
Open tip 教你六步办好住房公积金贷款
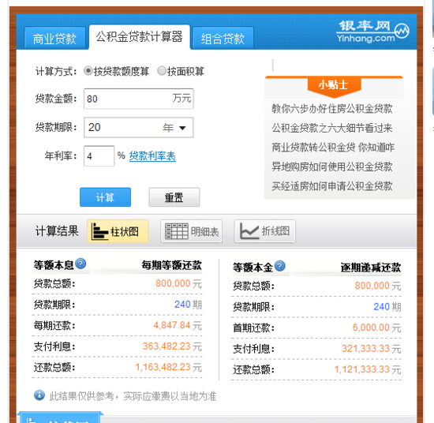(x=332, y=109)
